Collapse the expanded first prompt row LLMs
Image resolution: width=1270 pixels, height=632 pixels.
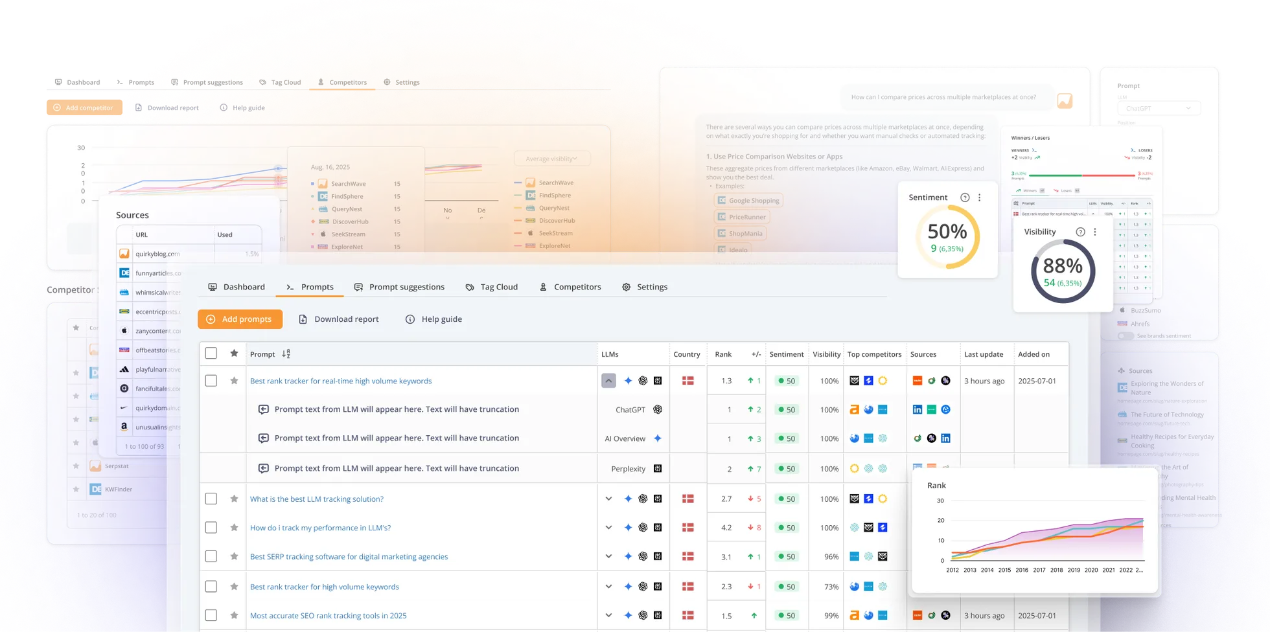pyautogui.click(x=608, y=381)
